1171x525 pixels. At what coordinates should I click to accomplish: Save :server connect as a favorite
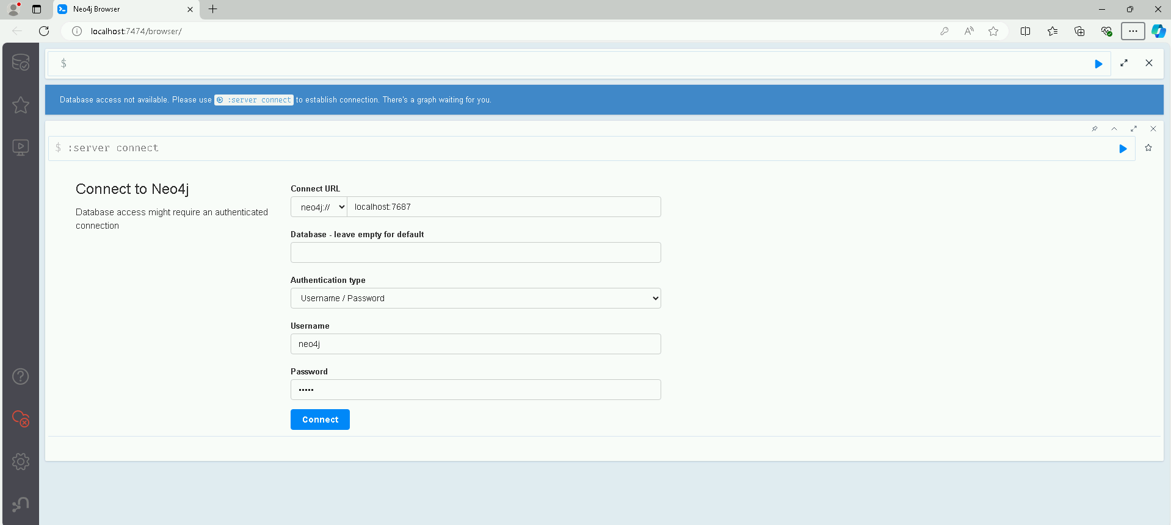(1148, 148)
